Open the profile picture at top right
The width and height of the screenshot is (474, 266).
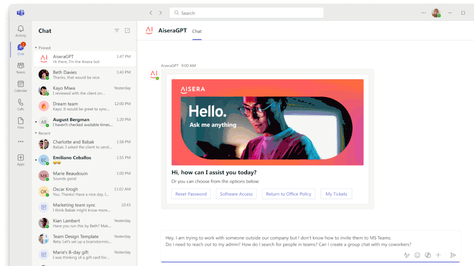tap(436, 13)
